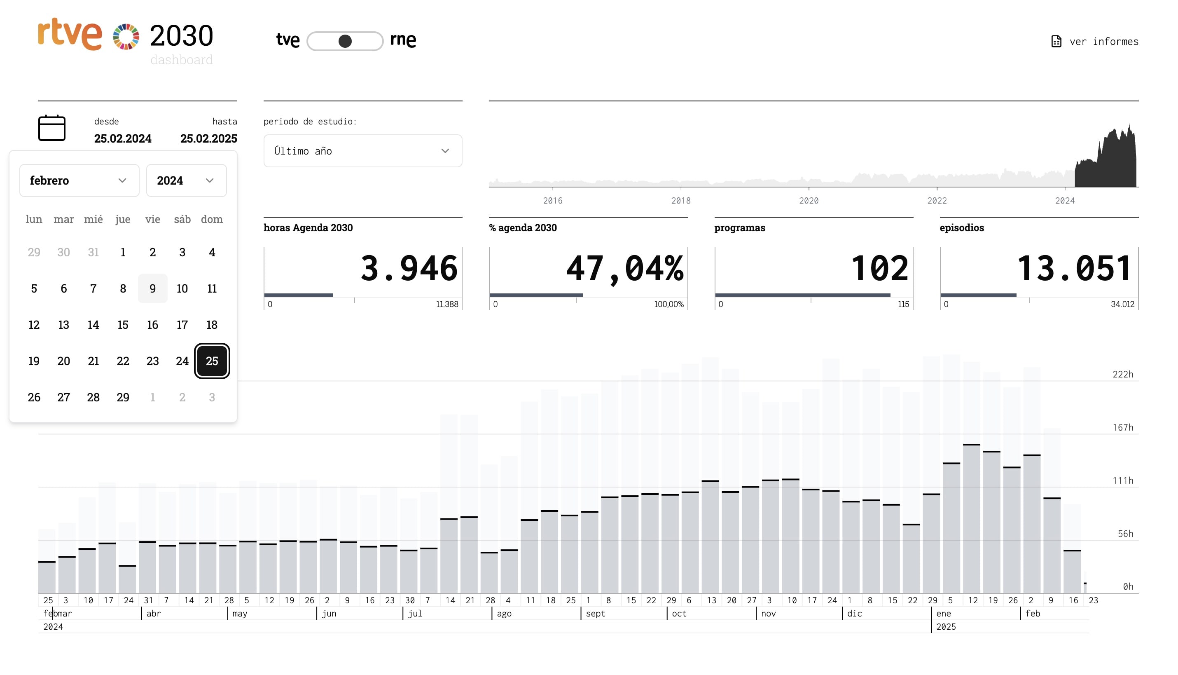The image size is (1178, 675).
Task: Click the max value 11.388
Action: click(x=447, y=304)
